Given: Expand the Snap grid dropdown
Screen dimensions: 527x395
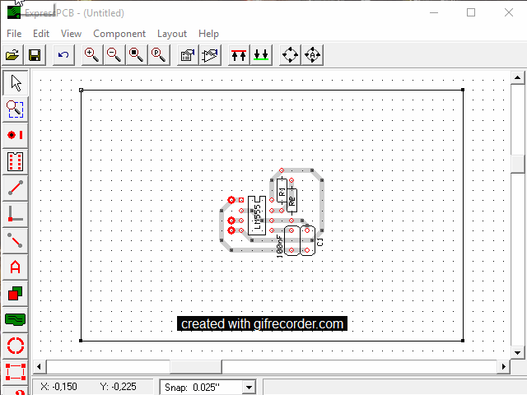Looking at the screenshot, I should pos(249,388).
